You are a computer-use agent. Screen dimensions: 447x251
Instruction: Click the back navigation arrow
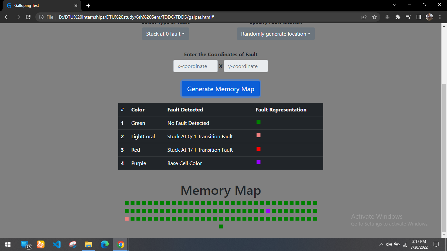pos(7,17)
